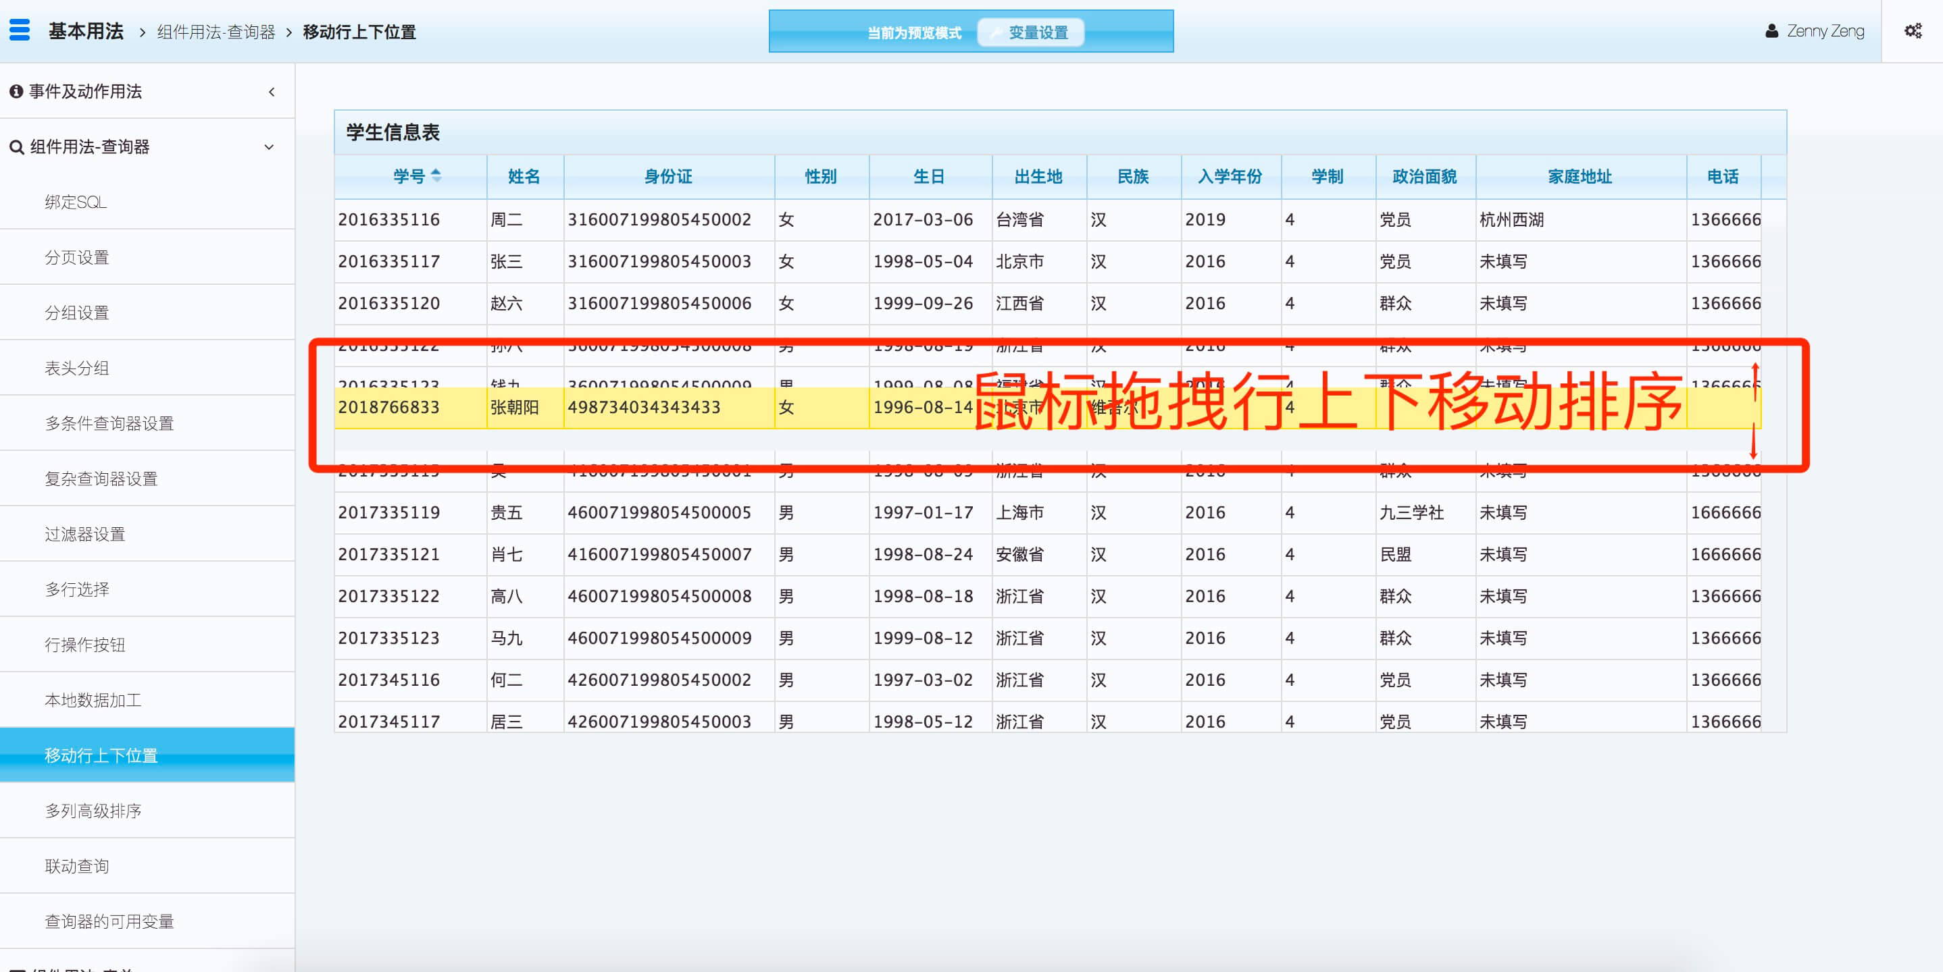Click the user profile icon
This screenshot has height=972, width=1943.
(x=1772, y=31)
